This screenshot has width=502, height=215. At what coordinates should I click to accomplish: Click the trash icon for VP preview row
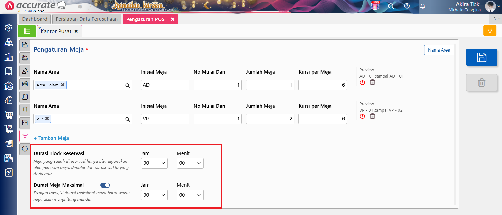pos(373,116)
